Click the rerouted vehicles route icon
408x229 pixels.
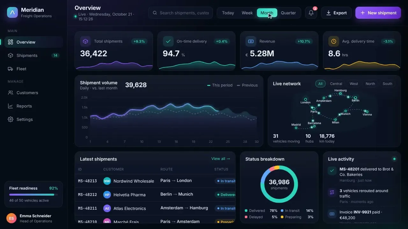coord(332,192)
